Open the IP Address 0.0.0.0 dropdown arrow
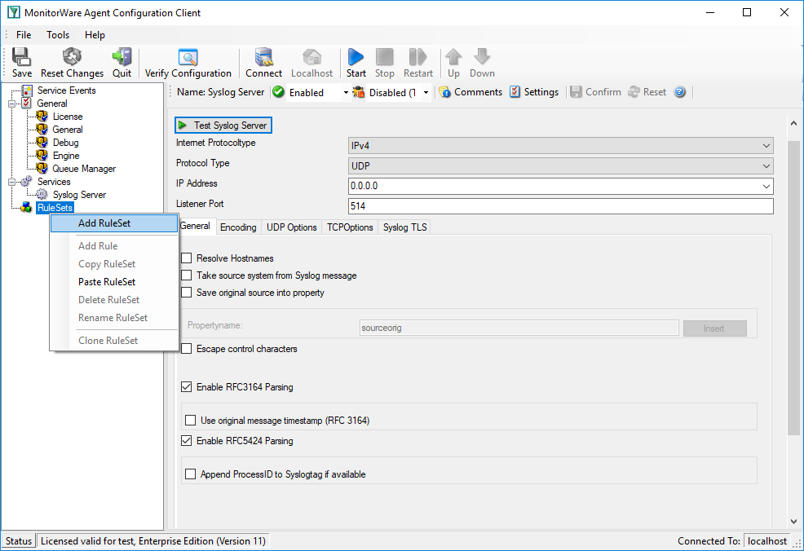Image resolution: width=804 pixels, height=551 pixels. tap(766, 186)
